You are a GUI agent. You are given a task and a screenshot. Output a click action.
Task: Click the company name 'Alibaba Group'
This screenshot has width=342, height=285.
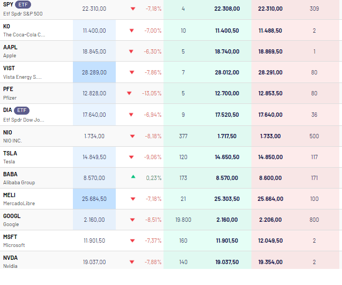(19, 183)
